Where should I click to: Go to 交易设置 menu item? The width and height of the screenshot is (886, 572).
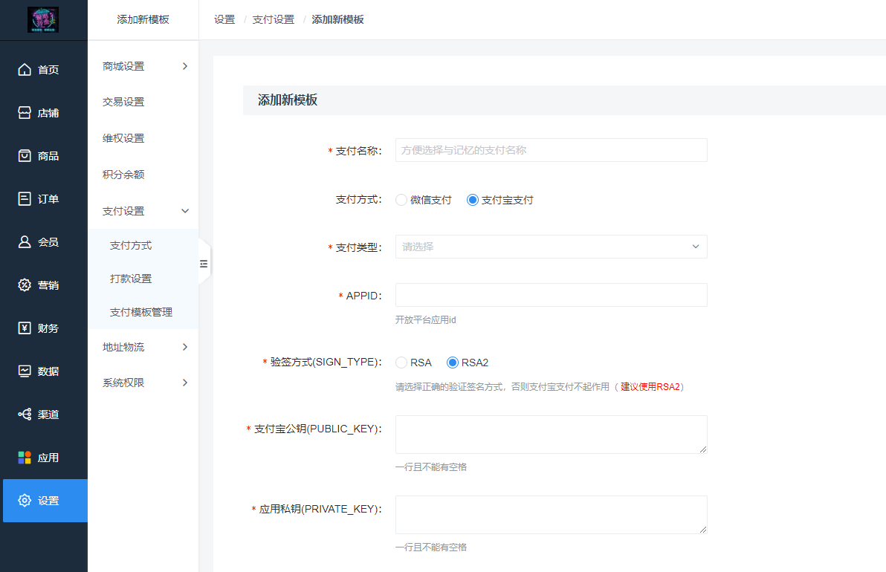tap(123, 103)
